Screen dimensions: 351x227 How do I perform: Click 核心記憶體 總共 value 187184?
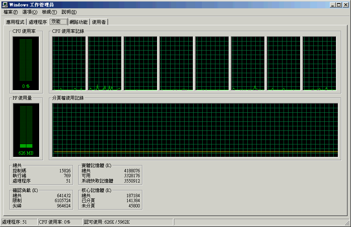133,196
